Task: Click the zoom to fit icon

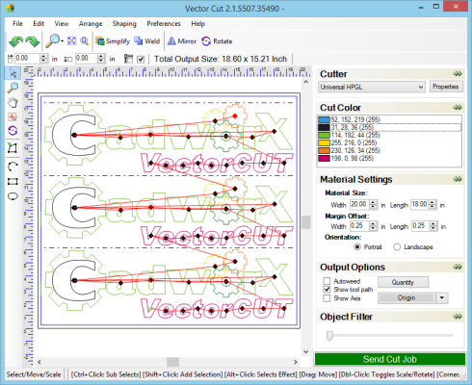Action: coord(71,40)
